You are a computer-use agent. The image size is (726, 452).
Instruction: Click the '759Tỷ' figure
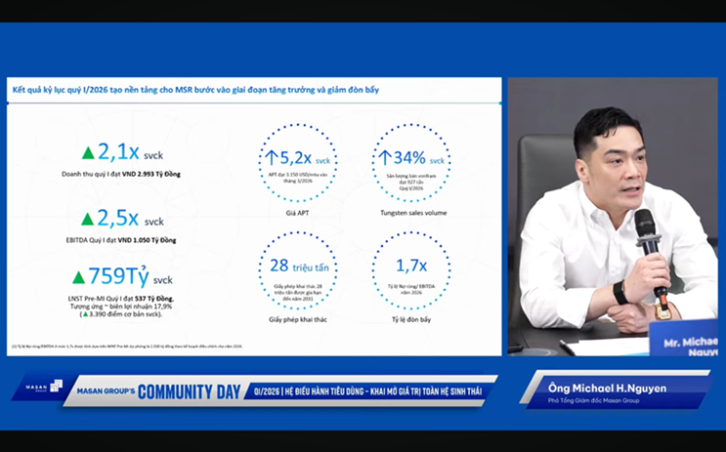[118, 275]
